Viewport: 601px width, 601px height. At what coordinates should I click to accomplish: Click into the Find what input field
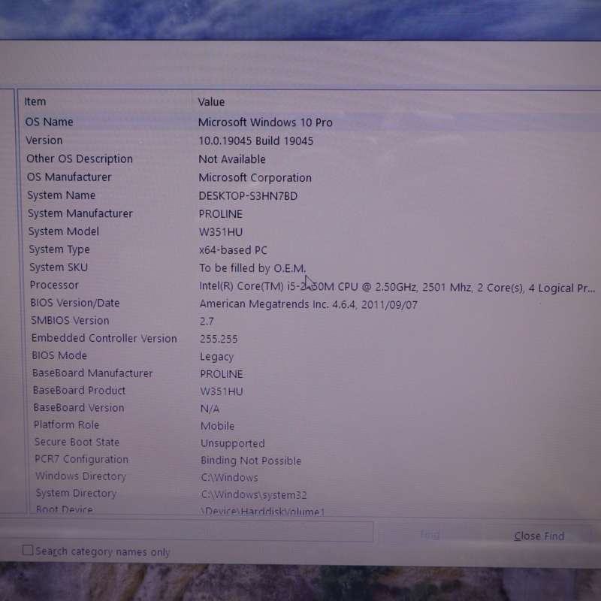(x=186, y=532)
